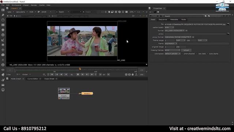Switch to the Curve Editor tab

coord(33,79)
